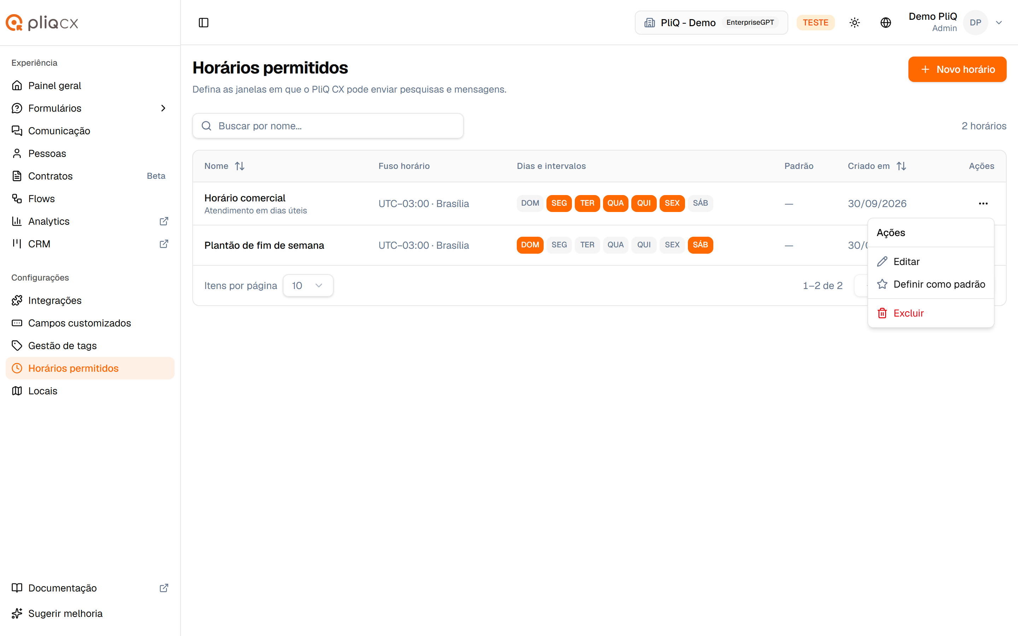Click Sugerir melhoria link
The image size is (1018, 636).
90,614
